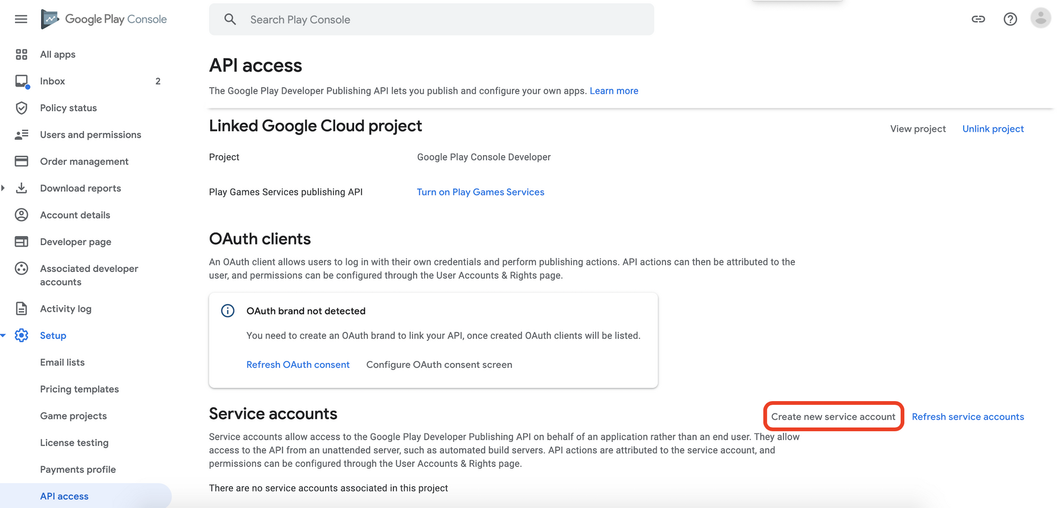The image size is (1059, 508).
Task: Open the hamburger navigation menu
Action: tap(21, 20)
